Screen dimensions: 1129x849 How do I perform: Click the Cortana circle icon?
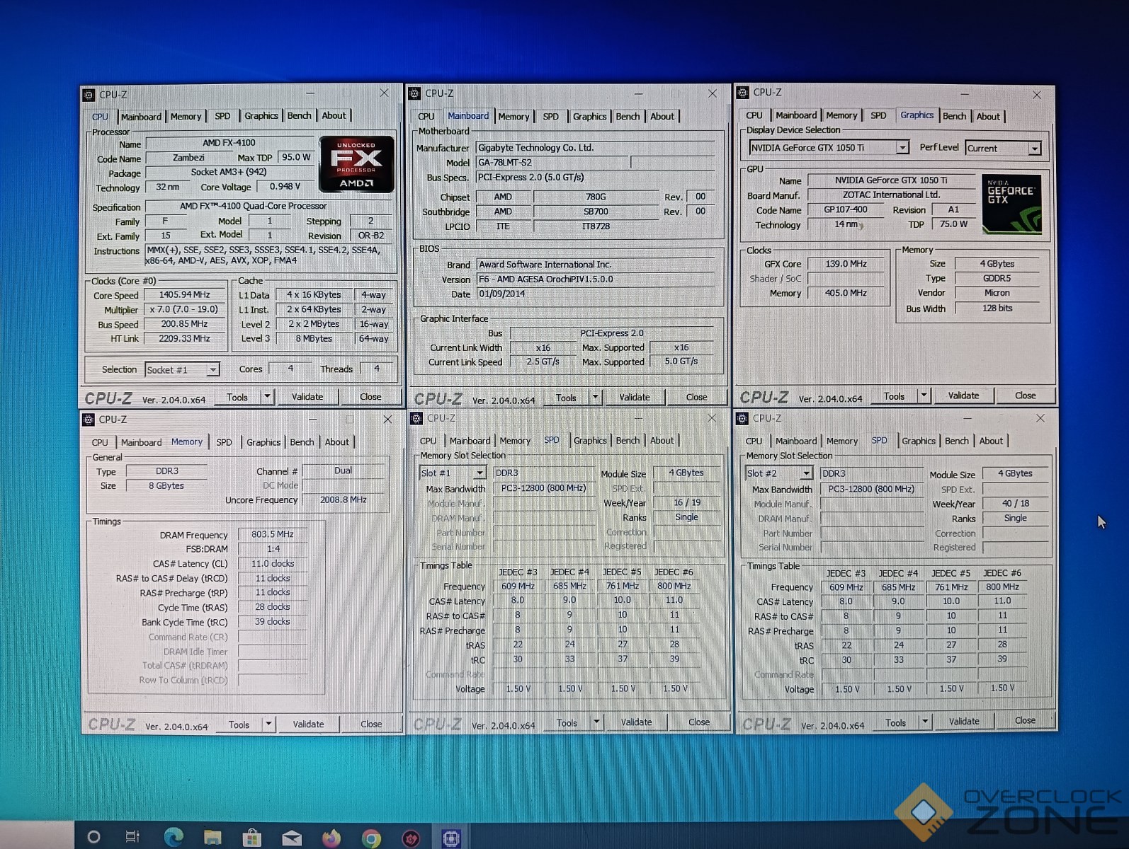[x=93, y=838]
